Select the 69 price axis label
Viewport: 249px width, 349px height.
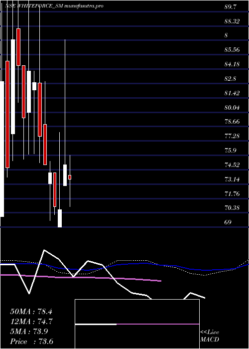[x=228, y=222]
